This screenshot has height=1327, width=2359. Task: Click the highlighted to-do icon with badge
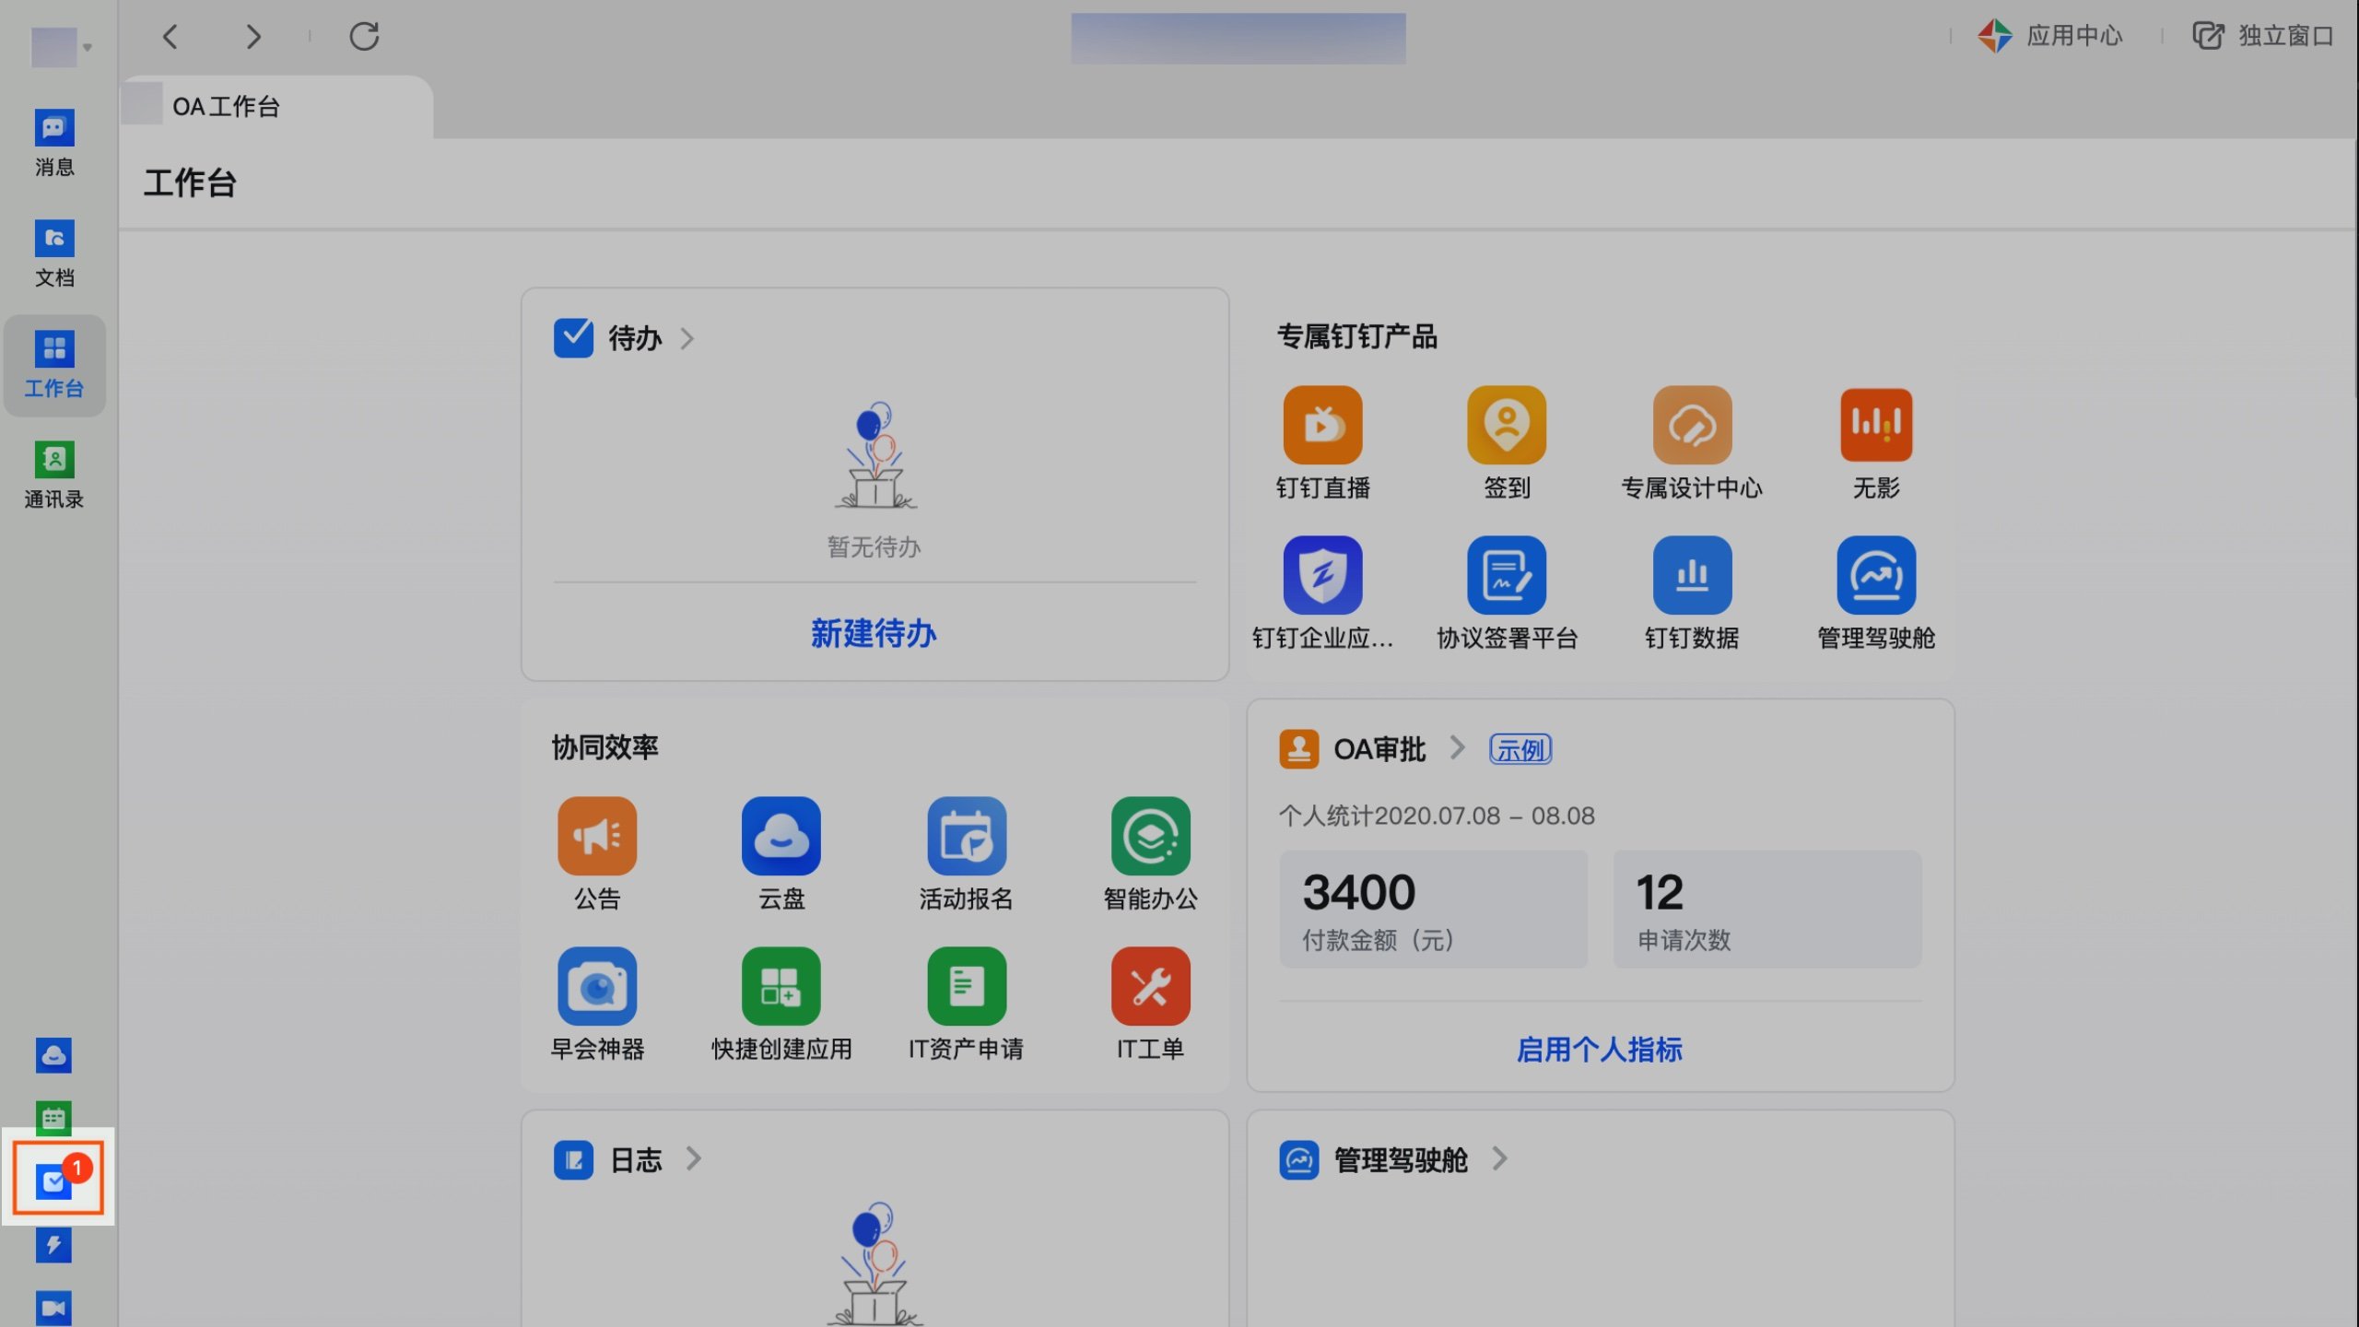click(55, 1180)
